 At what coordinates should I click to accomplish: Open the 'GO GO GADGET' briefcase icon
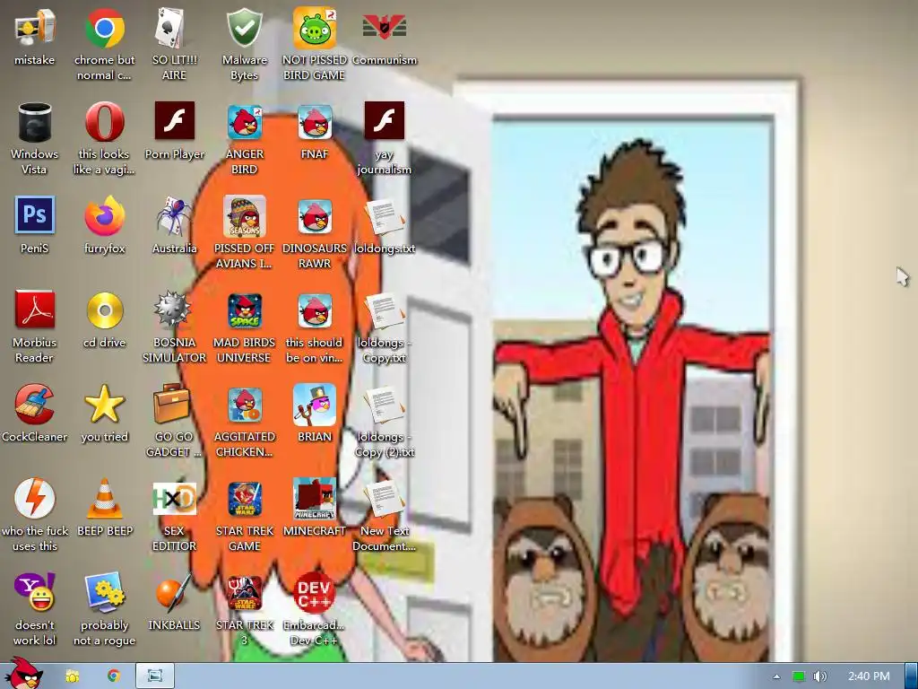coord(171,404)
